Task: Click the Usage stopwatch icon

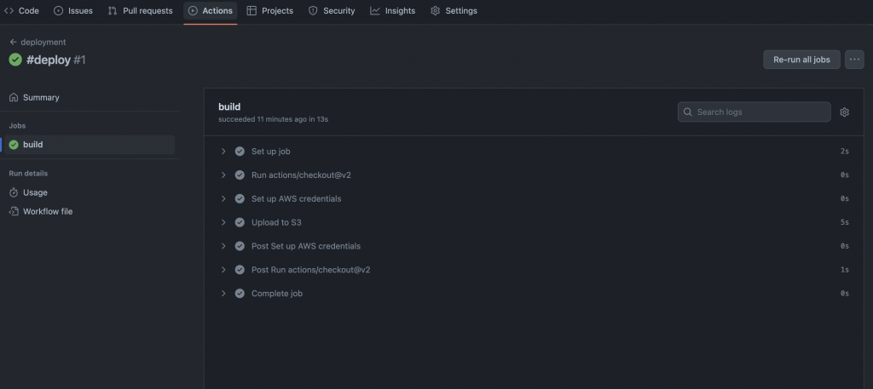Action: tap(14, 192)
